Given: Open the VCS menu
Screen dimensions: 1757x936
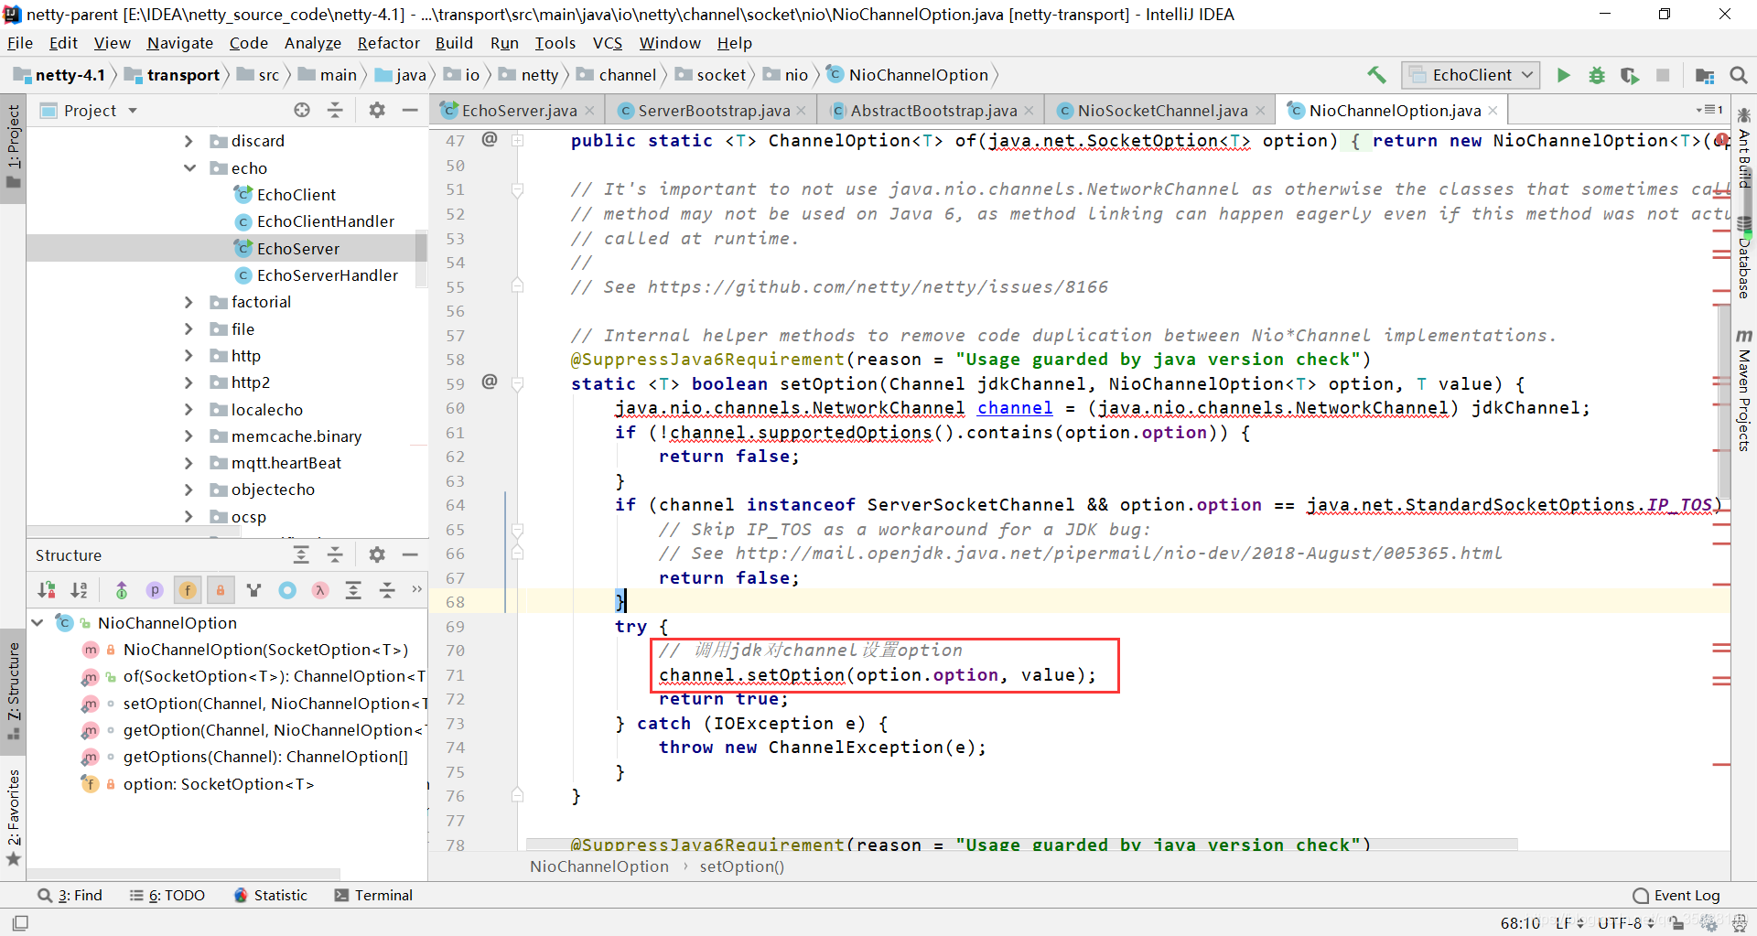Looking at the screenshot, I should pyautogui.click(x=608, y=43).
